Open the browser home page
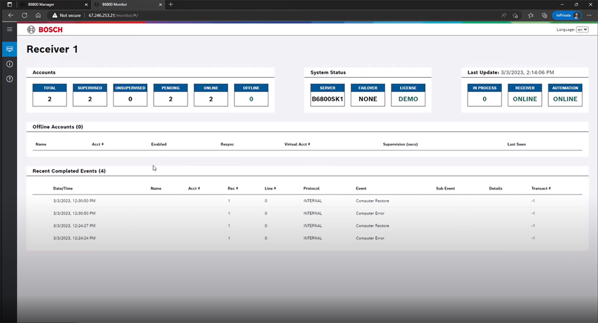Image resolution: width=598 pixels, height=323 pixels. coord(38,15)
